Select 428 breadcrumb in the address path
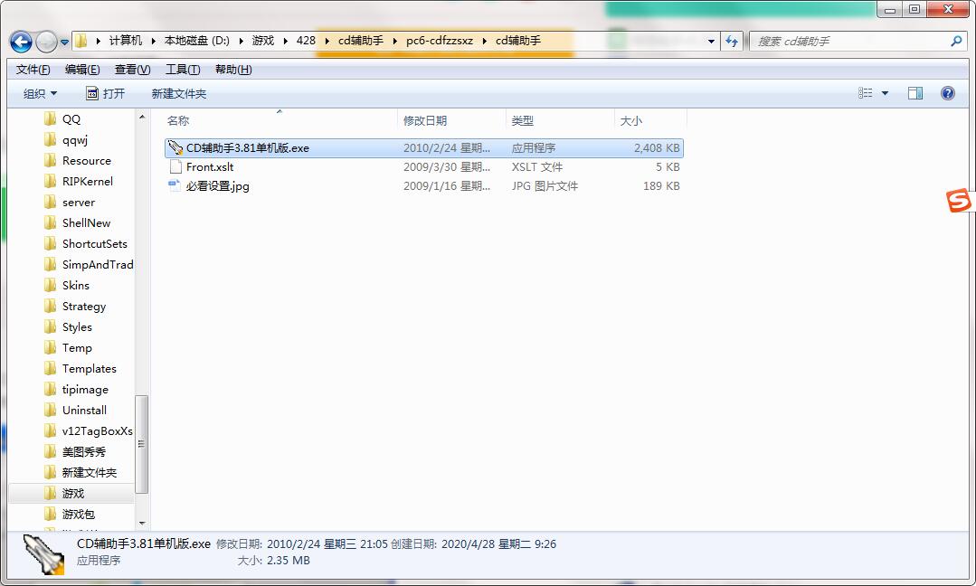This screenshot has width=976, height=586. pos(306,41)
